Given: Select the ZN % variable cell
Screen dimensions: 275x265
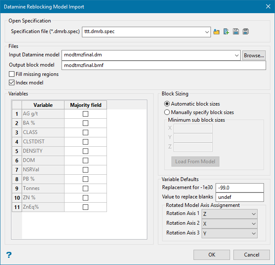Looking at the screenshot, I should tap(43, 198).
